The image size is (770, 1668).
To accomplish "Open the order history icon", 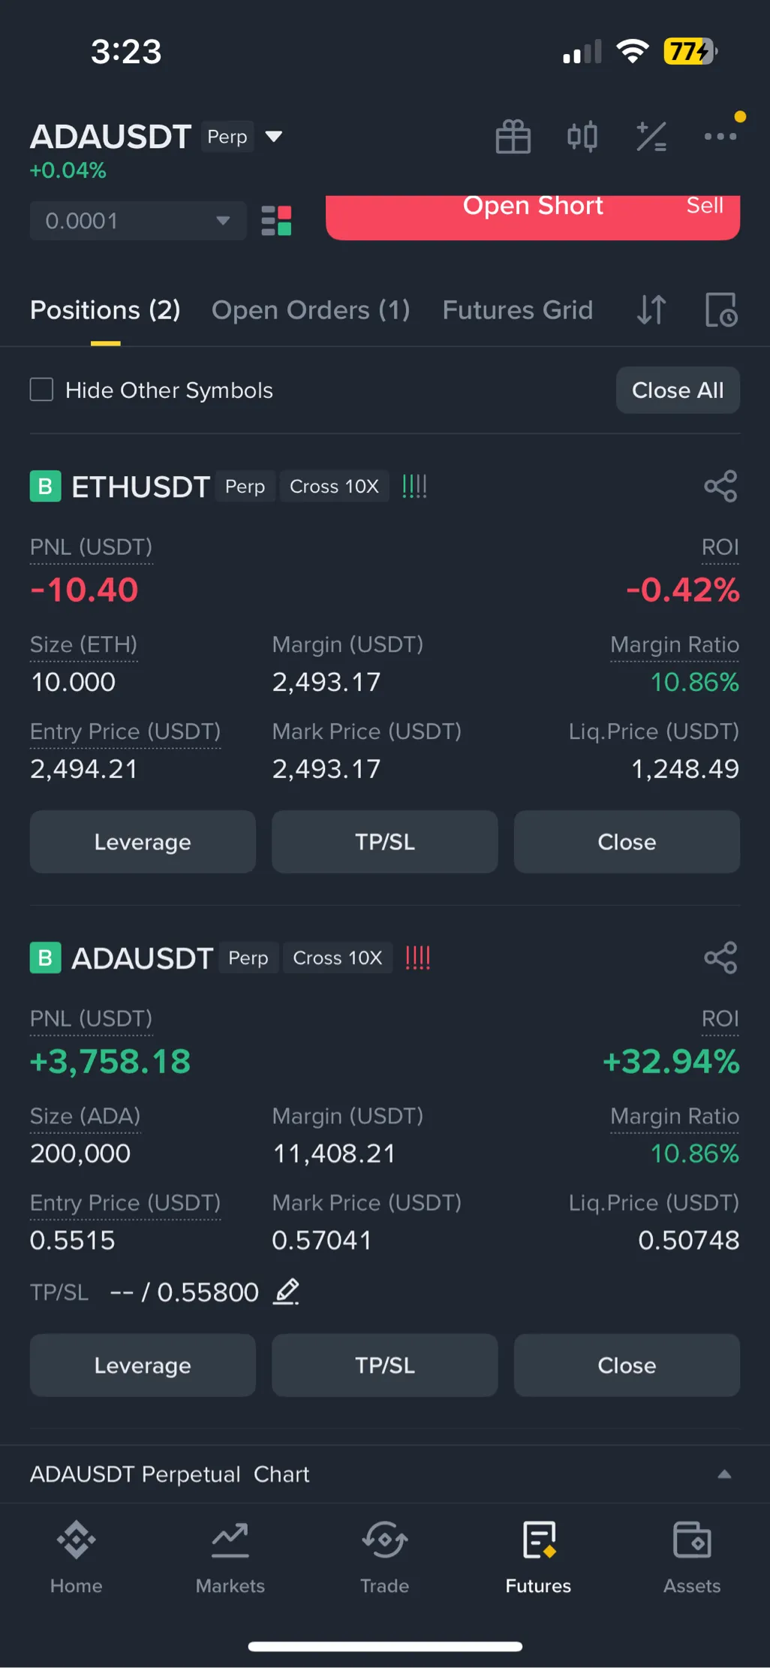I will point(721,309).
